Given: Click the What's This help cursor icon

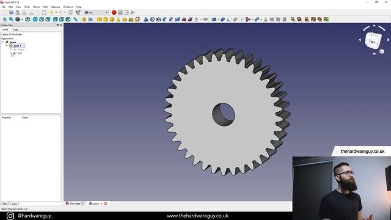Looking at the screenshot, I should click(x=78, y=12).
